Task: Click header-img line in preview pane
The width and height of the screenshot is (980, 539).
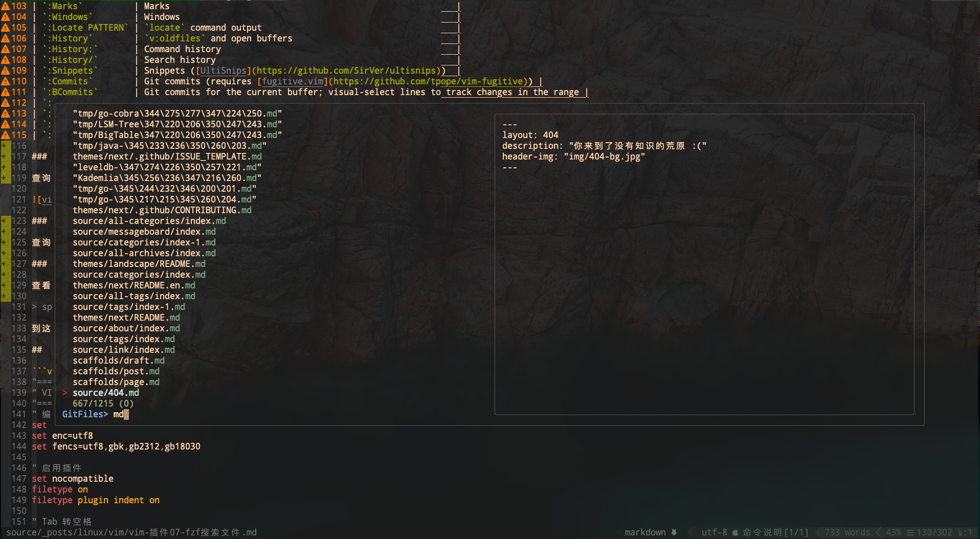Action: click(x=574, y=156)
